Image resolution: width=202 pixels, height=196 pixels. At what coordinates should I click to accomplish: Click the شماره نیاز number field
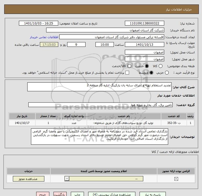tap(144, 23)
